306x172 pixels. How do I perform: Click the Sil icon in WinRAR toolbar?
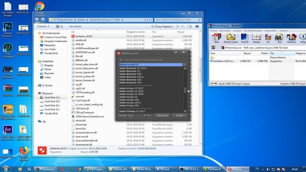[x=268, y=38]
